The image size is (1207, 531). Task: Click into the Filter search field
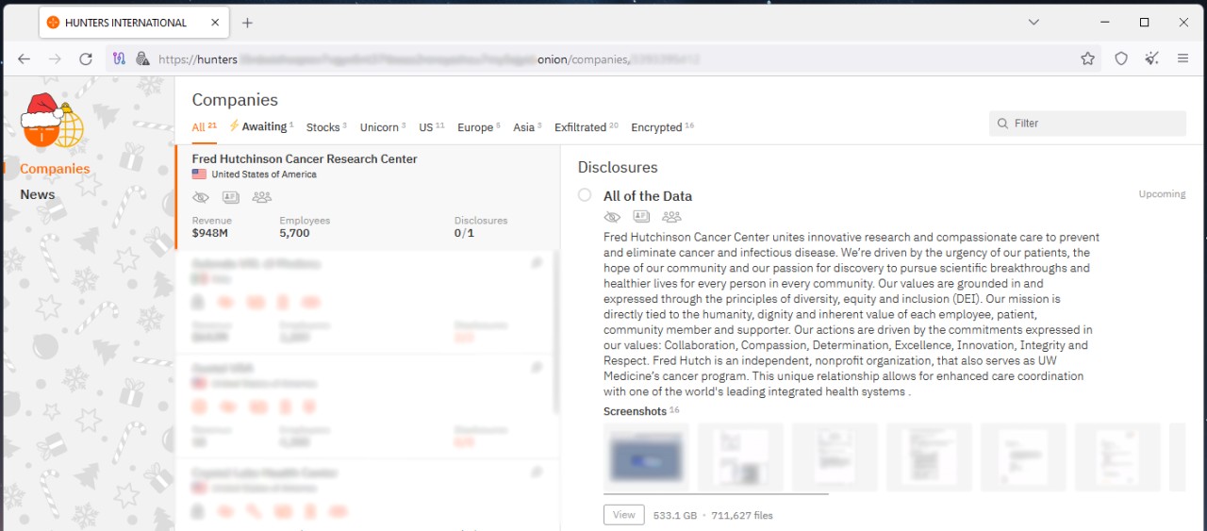click(1094, 124)
